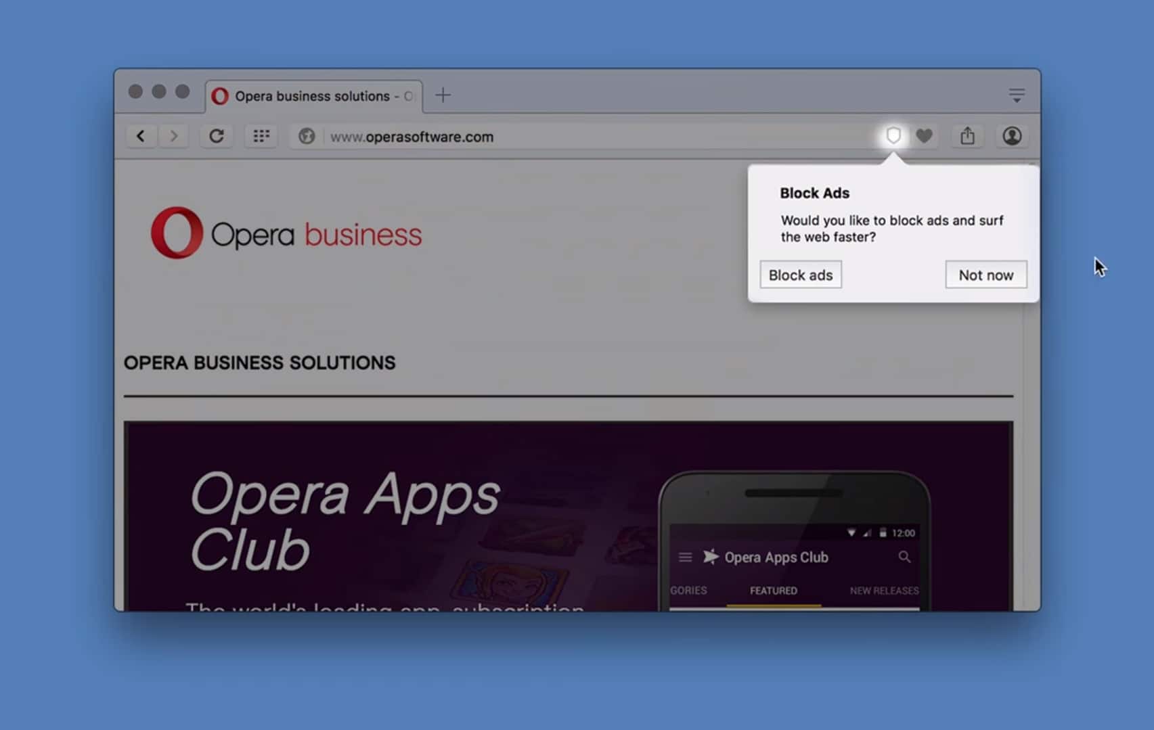Go back with the back arrow

(141, 136)
